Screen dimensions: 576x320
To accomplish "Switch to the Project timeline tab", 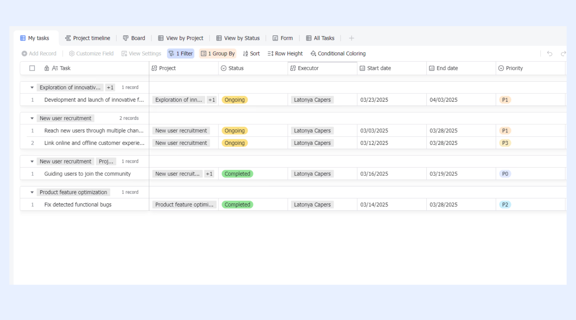I will click(x=88, y=38).
